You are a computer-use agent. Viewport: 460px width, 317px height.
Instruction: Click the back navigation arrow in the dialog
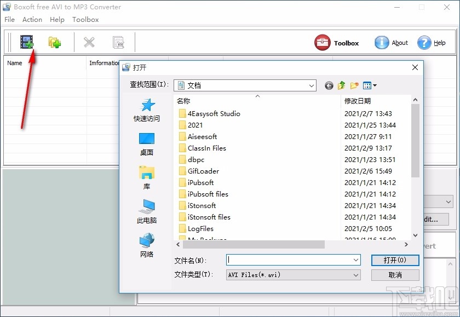tap(328, 85)
